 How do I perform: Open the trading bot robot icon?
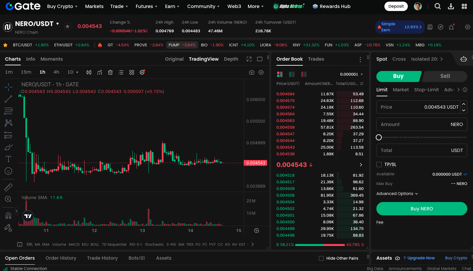coord(464,59)
